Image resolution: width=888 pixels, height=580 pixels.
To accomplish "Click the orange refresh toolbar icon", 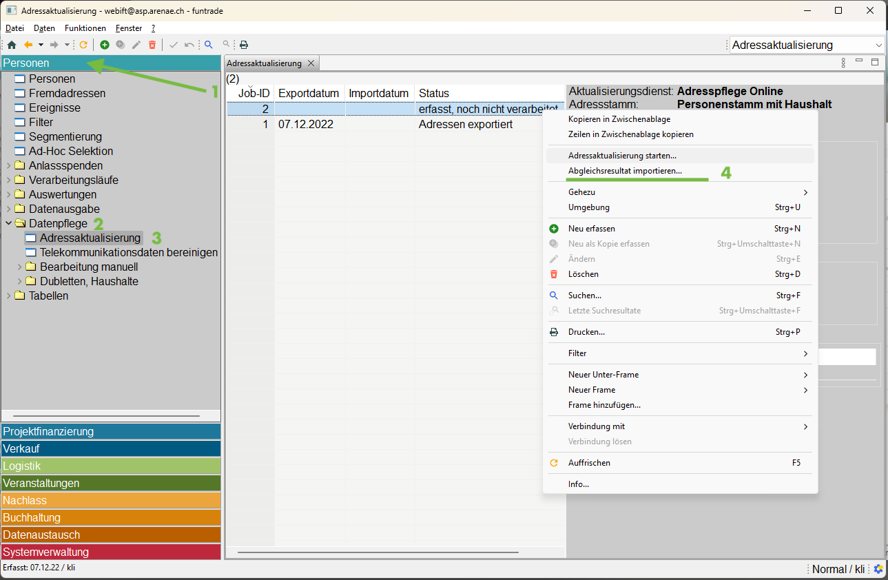I will (83, 45).
